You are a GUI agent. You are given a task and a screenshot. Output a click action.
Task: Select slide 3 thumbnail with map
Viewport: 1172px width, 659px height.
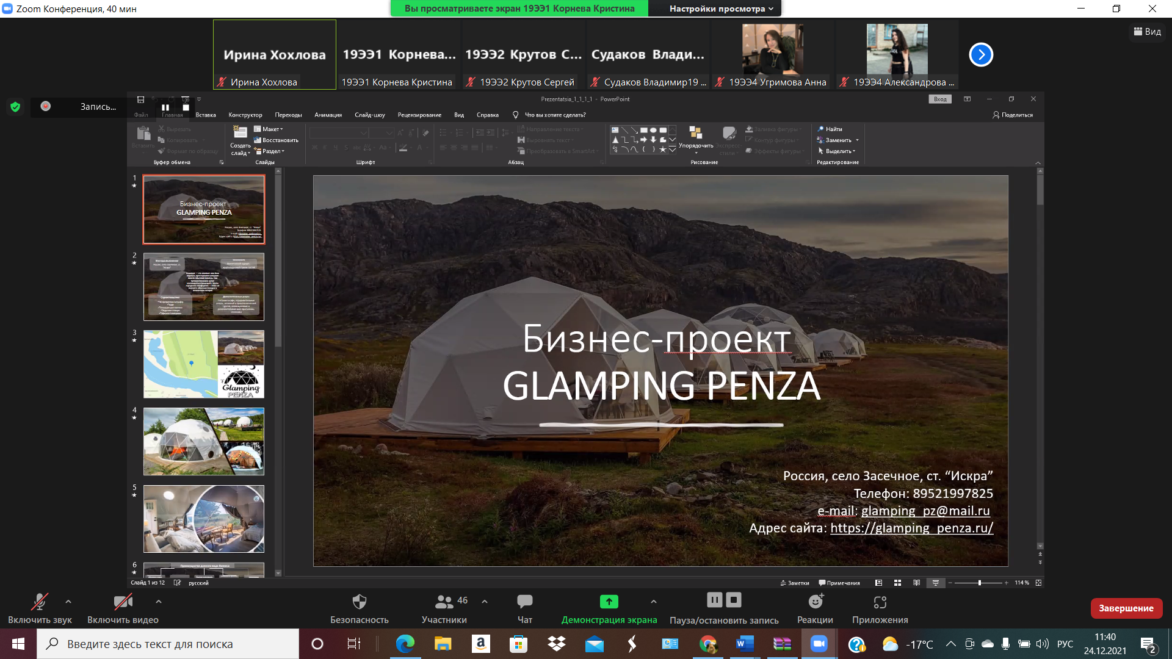204,364
